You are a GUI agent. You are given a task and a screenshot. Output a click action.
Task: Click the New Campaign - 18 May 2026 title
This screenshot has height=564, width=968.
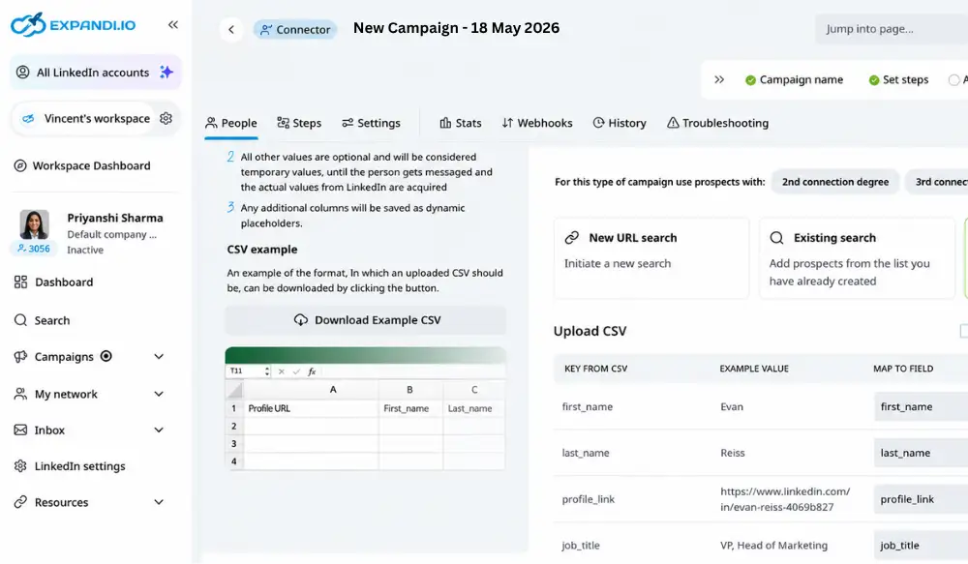[x=456, y=28]
